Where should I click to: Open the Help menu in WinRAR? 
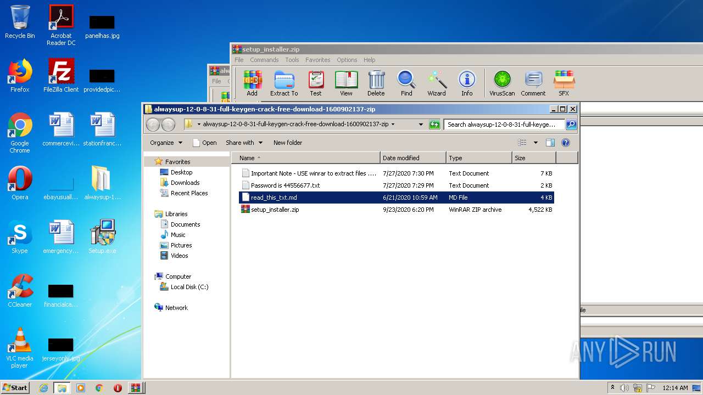(x=370, y=60)
